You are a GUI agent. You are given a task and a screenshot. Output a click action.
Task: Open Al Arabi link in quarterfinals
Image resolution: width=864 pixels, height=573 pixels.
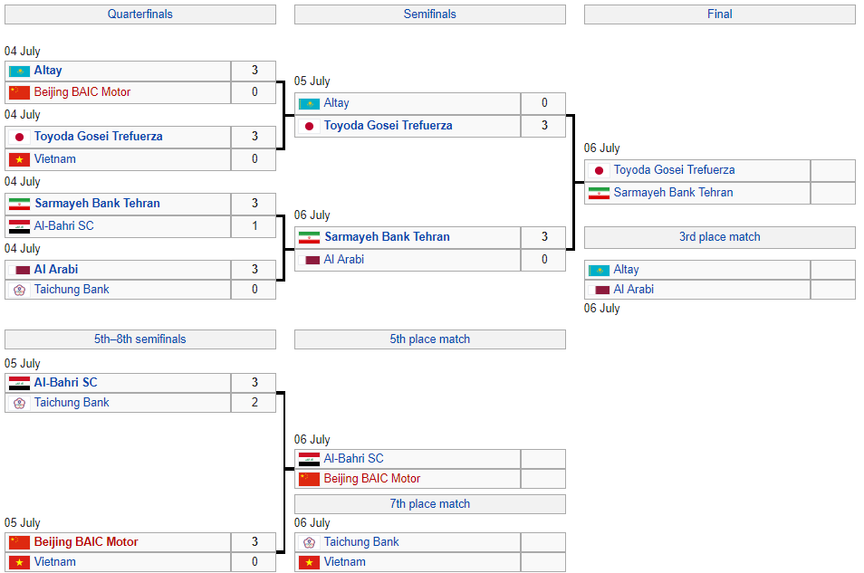point(56,270)
